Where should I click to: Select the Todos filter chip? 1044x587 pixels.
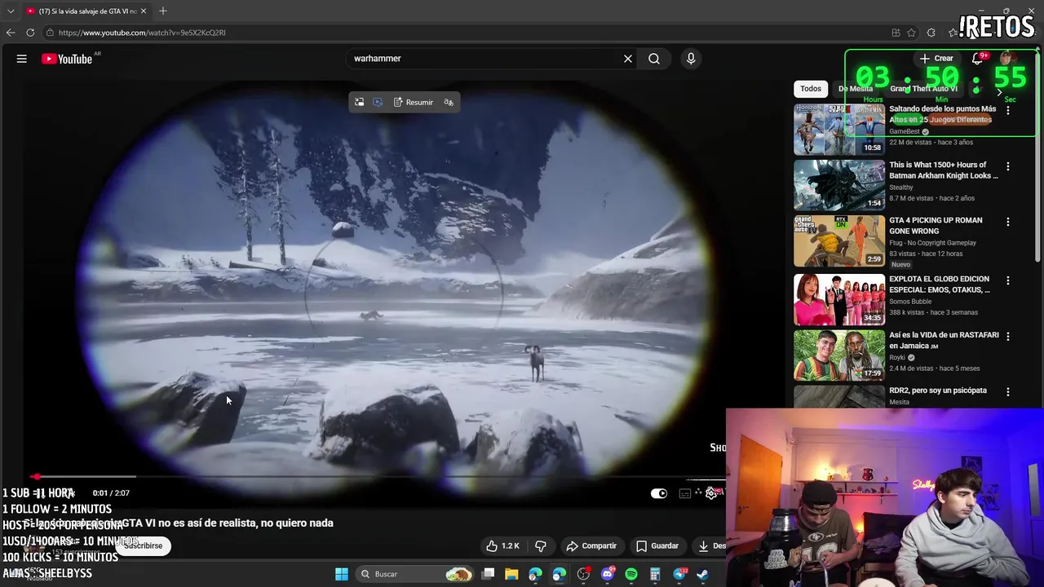(x=811, y=89)
